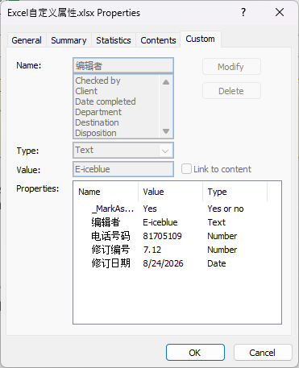Viewport: 299px width, 368px height.
Task: Click the Value input field
Action: click(x=123, y=169)
